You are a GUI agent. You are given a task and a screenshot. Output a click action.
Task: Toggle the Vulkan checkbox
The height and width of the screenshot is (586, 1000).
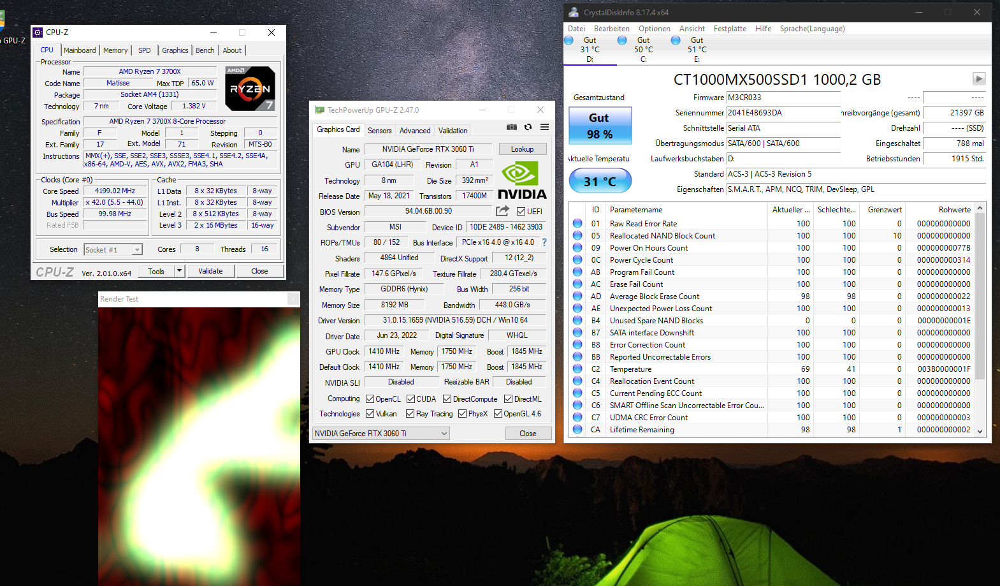coord(370,414)
